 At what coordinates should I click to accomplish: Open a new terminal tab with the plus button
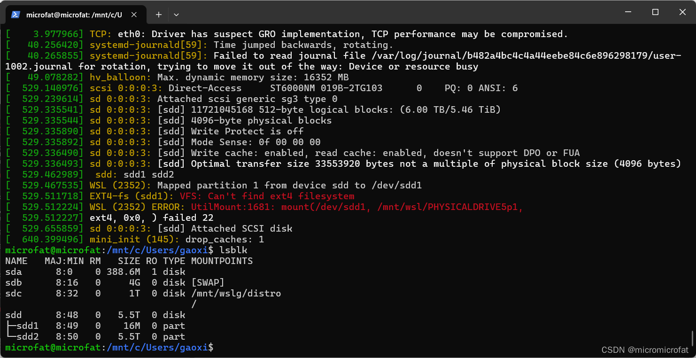(x=158, y=15)
